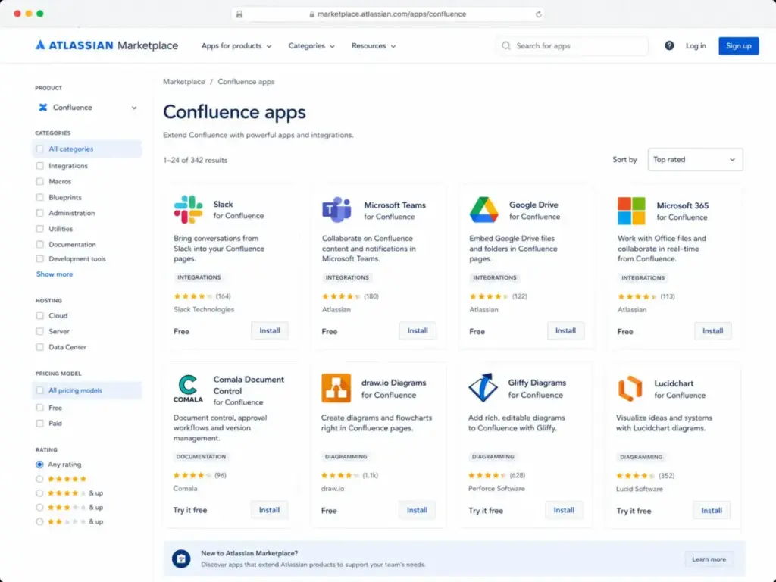Click the Microsoft 365 app logo
Viewport: 776px width, 582px height.
pyautogui.click(x=631, y=211)
